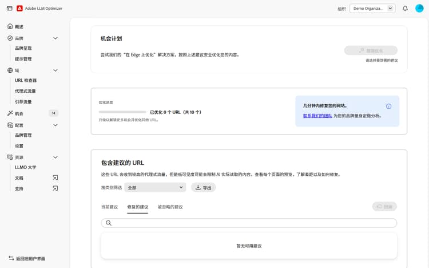The height and width of the screenshot is (268, 429).
Task: Click the Adobe LLM Optimizer logo
Action: coord(19,8)
